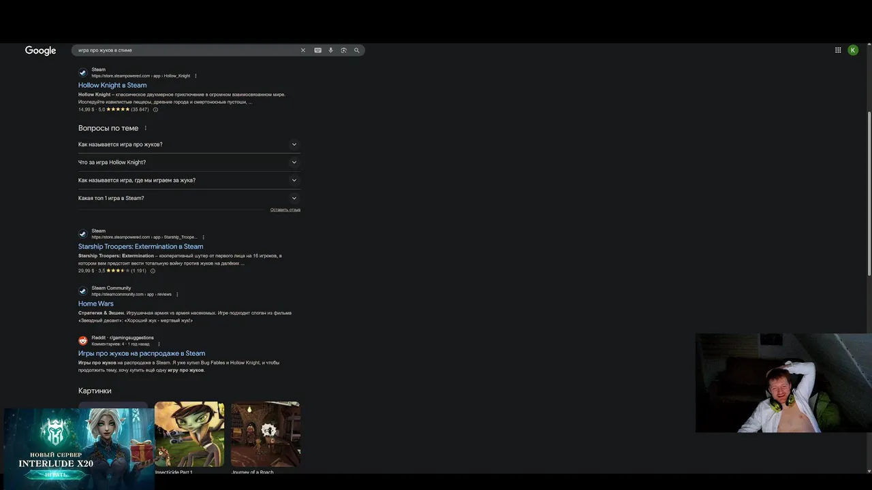Open the green K account avatar
Image resolution: width=872 pixels, height=490 pixels.
pos(853,50)
